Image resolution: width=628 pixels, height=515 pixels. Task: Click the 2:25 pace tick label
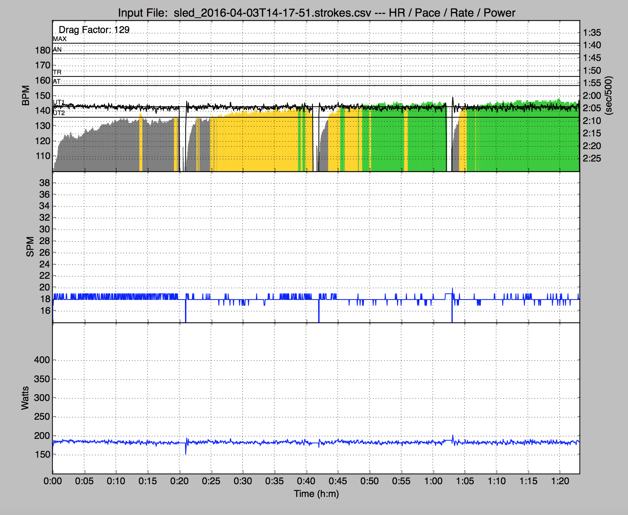click(592, 158)
